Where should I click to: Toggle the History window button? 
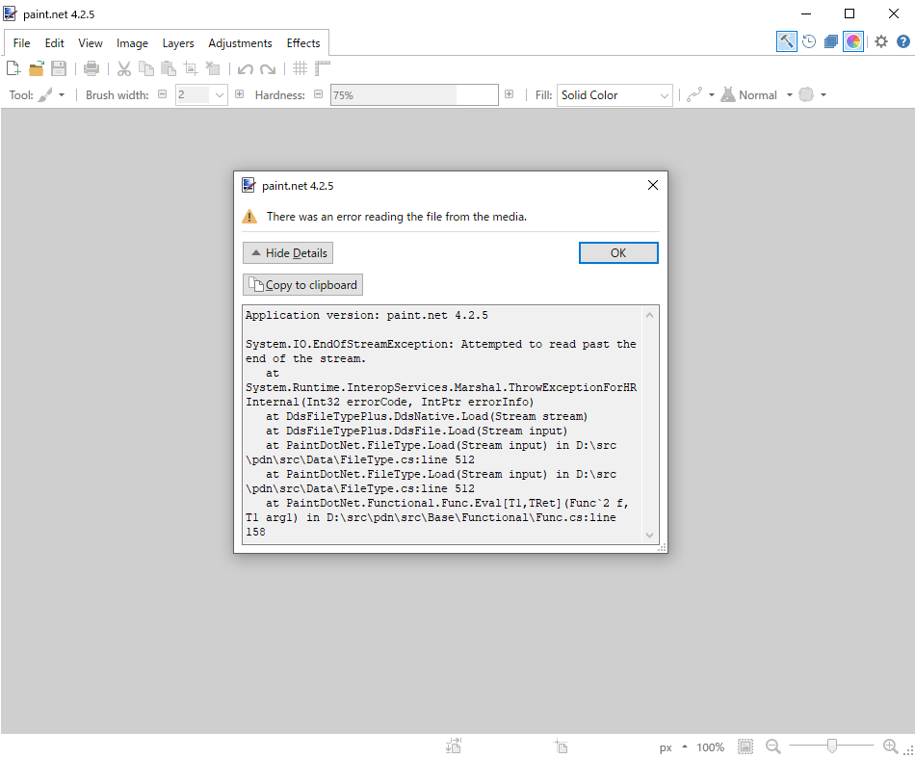[x=809, y=41]
